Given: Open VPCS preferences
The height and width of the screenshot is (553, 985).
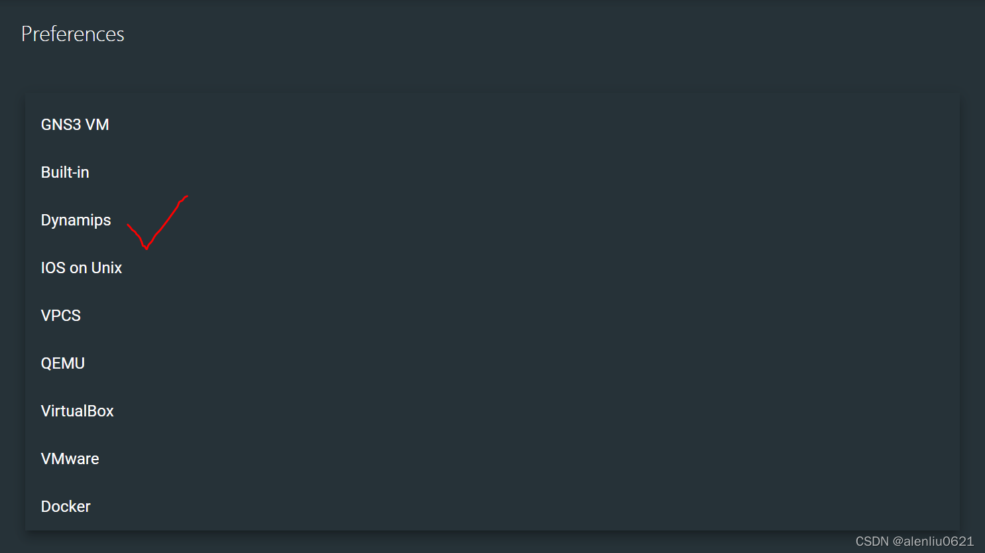Looking at the screenshot, I should [492, 316].
